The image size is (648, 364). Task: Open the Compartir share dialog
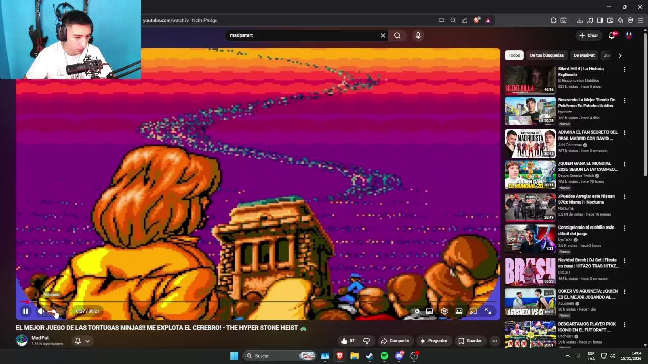395,341
